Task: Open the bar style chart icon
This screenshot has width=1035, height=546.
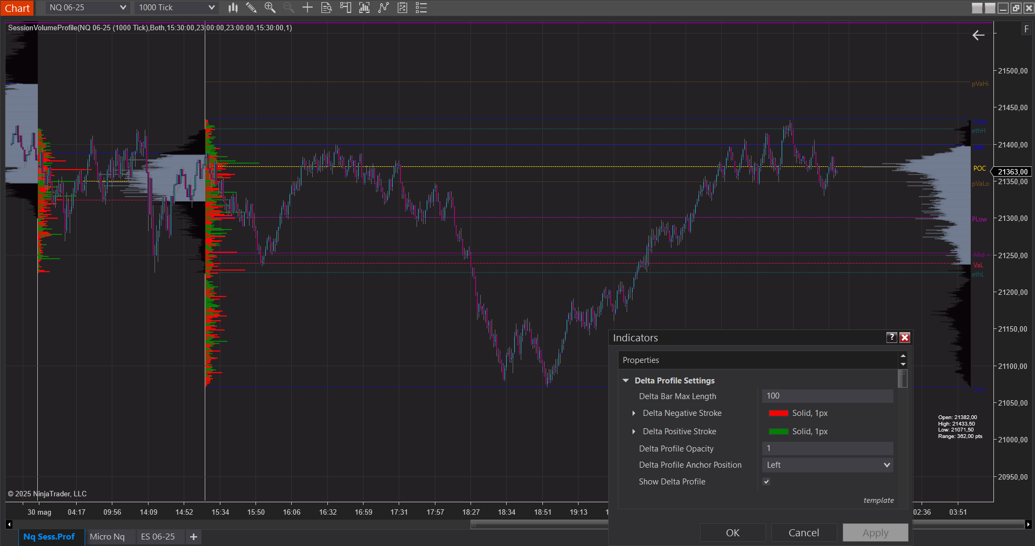Action: point(233,8)
